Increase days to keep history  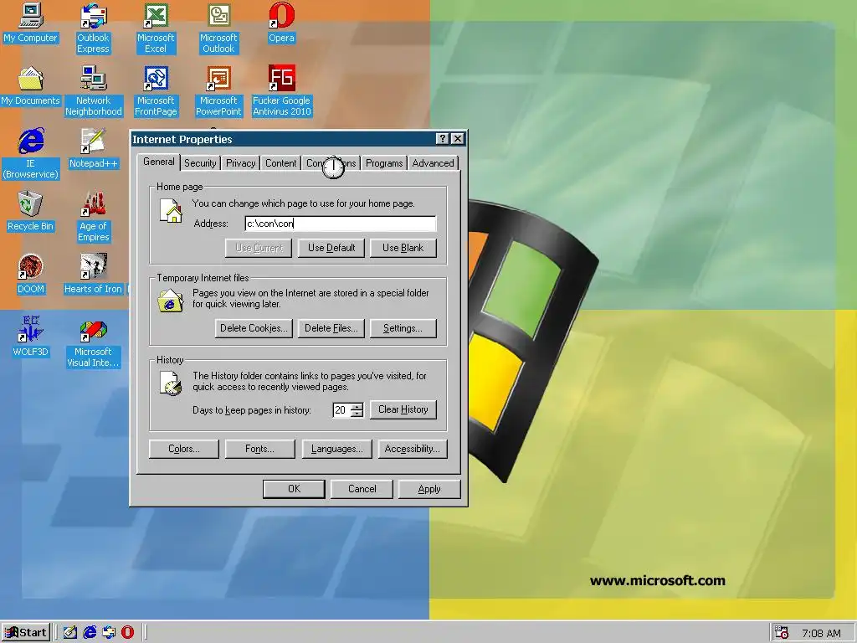click(x=357, y=406)
